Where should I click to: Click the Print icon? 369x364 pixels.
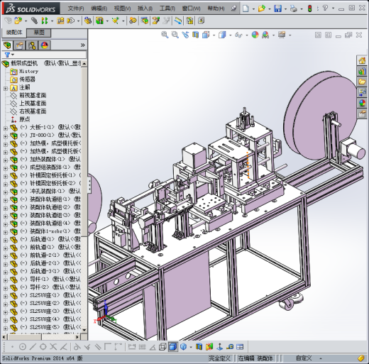(294, 9)
